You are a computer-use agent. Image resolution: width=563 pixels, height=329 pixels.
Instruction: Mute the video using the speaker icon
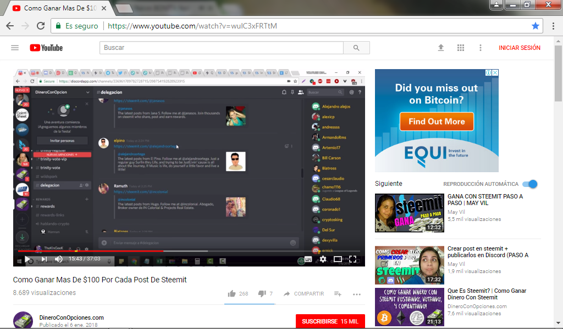58,259
